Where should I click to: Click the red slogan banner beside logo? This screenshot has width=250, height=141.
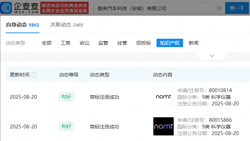click(x=64, y=8)
